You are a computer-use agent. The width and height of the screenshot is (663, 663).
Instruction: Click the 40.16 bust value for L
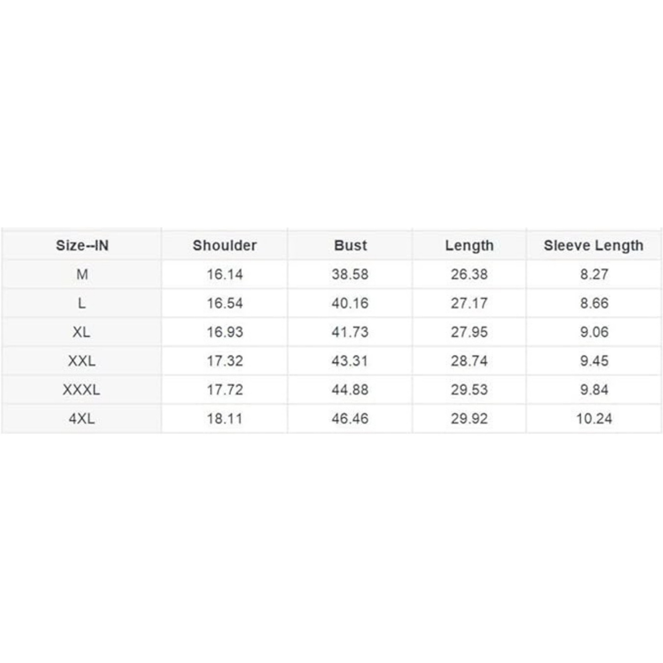(350, 303)
